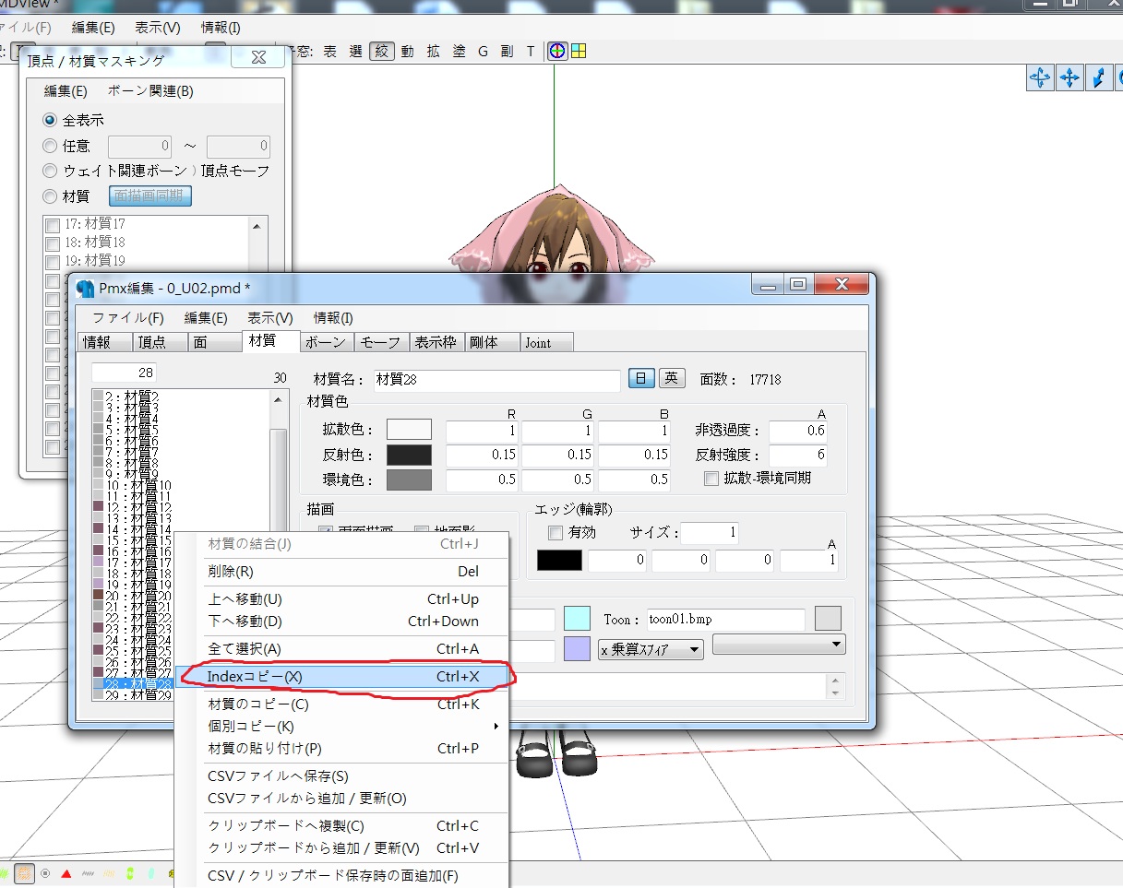Click the 副 toolbar button in PMDView
The width and height of the screenshot is (1123, 888).
pyautogui.click(x=507, y=52)
